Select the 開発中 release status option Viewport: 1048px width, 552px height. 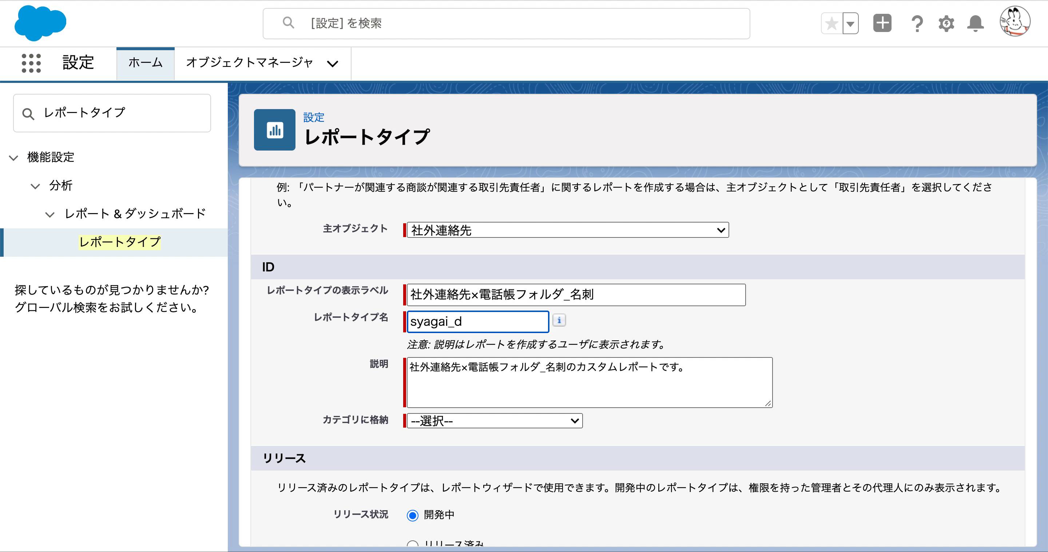tap(412, 515)
